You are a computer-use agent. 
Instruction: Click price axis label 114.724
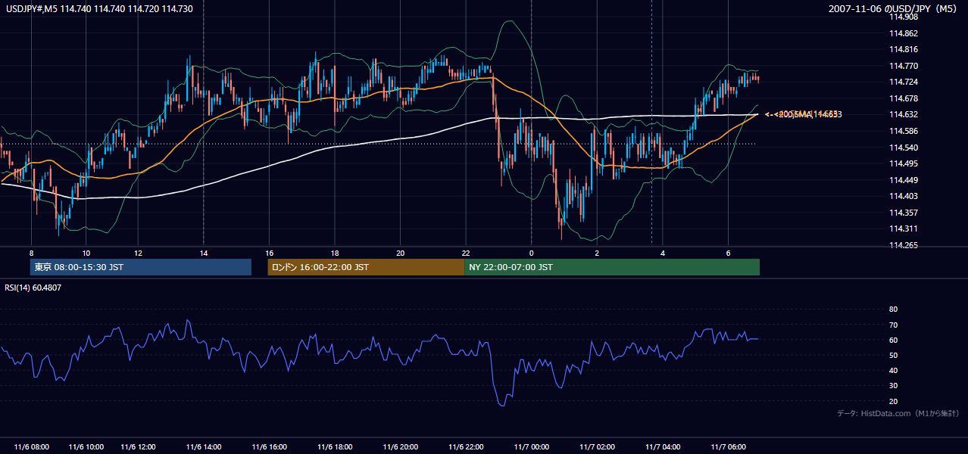coord(904,82)
